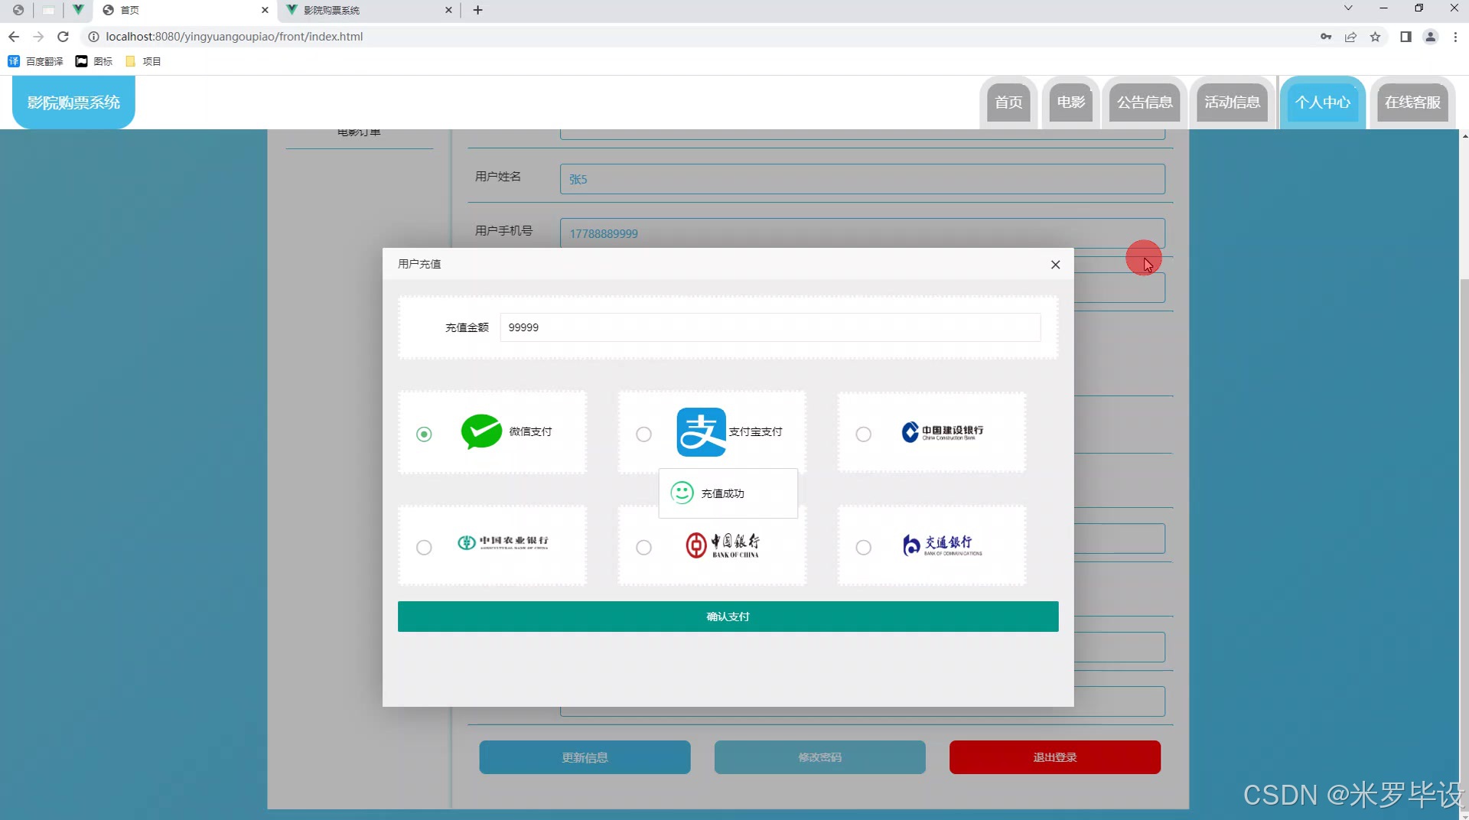
Task: Close the 首页 browser tab
Action: coord(265,10)
